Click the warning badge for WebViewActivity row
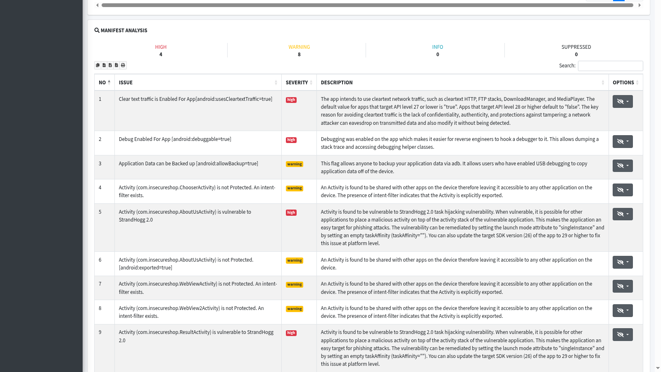This screenshot has height=372, width=661. point(295,284)
